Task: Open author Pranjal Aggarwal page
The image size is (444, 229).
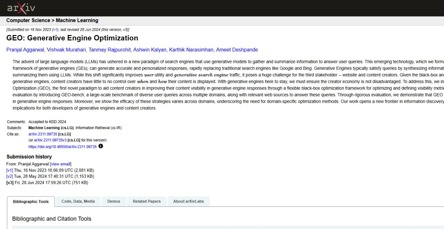Action: tap(25, 50)
